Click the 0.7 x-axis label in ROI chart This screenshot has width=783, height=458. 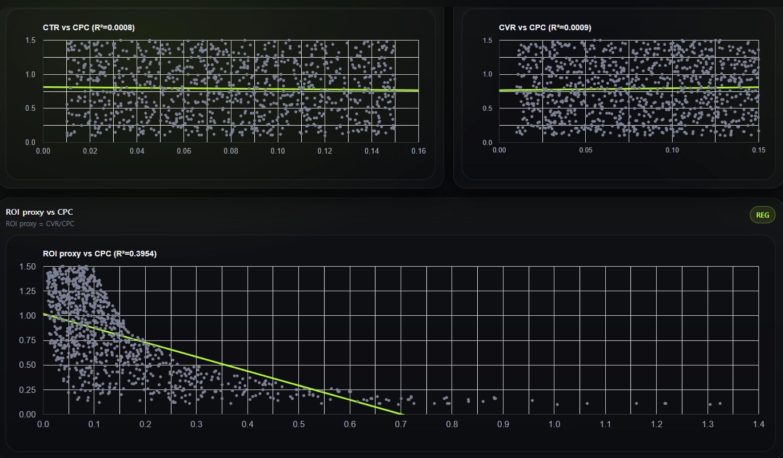[x=401, y=424]
